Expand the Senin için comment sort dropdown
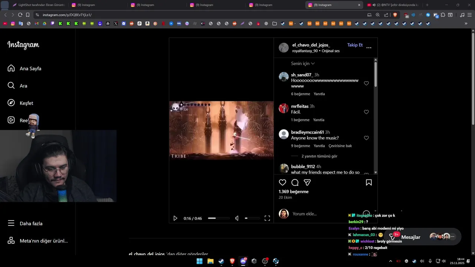475x267 pixels. pyautogui.click(x=303, y=63)
